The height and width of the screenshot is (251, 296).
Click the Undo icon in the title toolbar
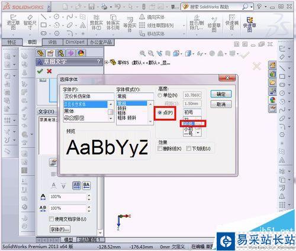click(118, 7)
